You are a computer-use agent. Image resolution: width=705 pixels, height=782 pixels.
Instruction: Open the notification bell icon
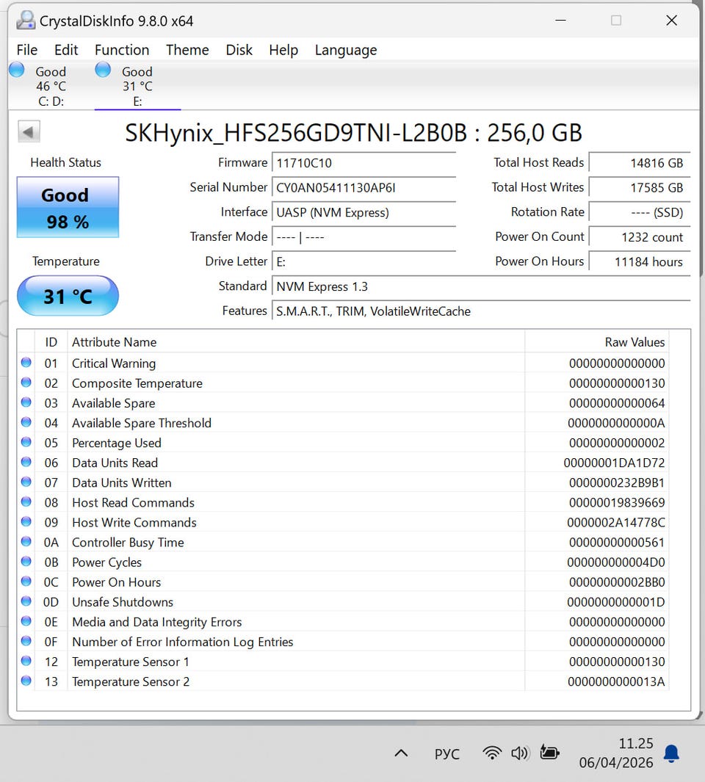point(671,753)
